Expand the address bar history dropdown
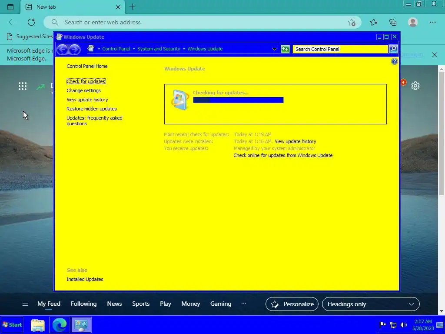 click(274, 49)
